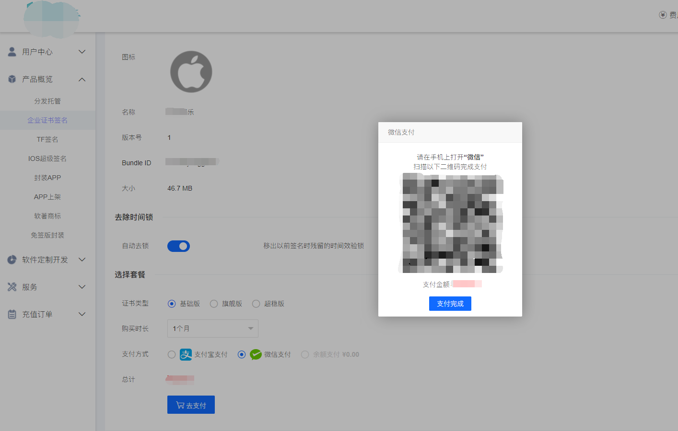
Task: Click the 去支付 button
Action: pyautogui.click(x=191, y=405)
